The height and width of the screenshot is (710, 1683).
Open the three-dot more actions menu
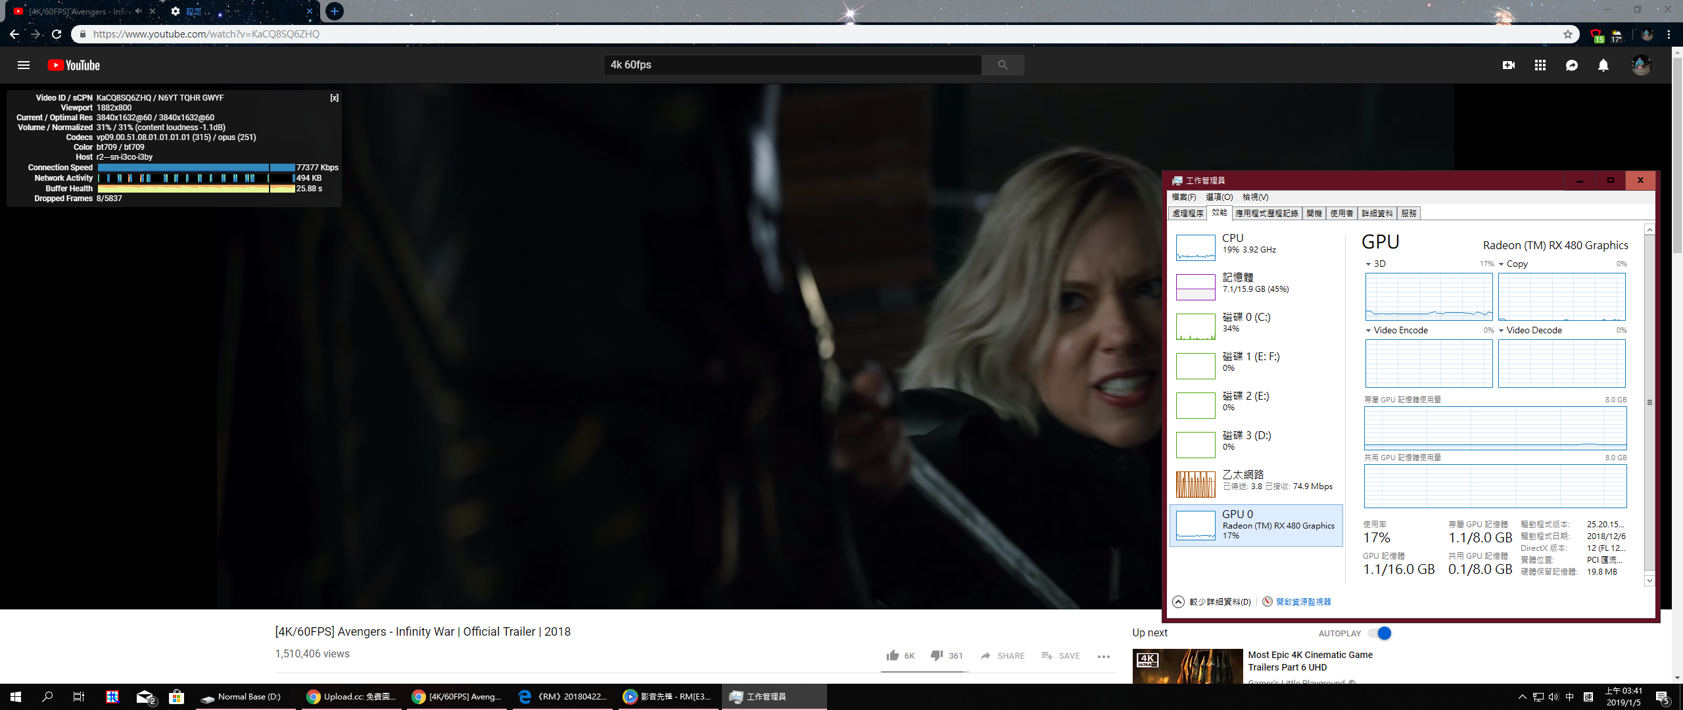(x=1104, y=656)
